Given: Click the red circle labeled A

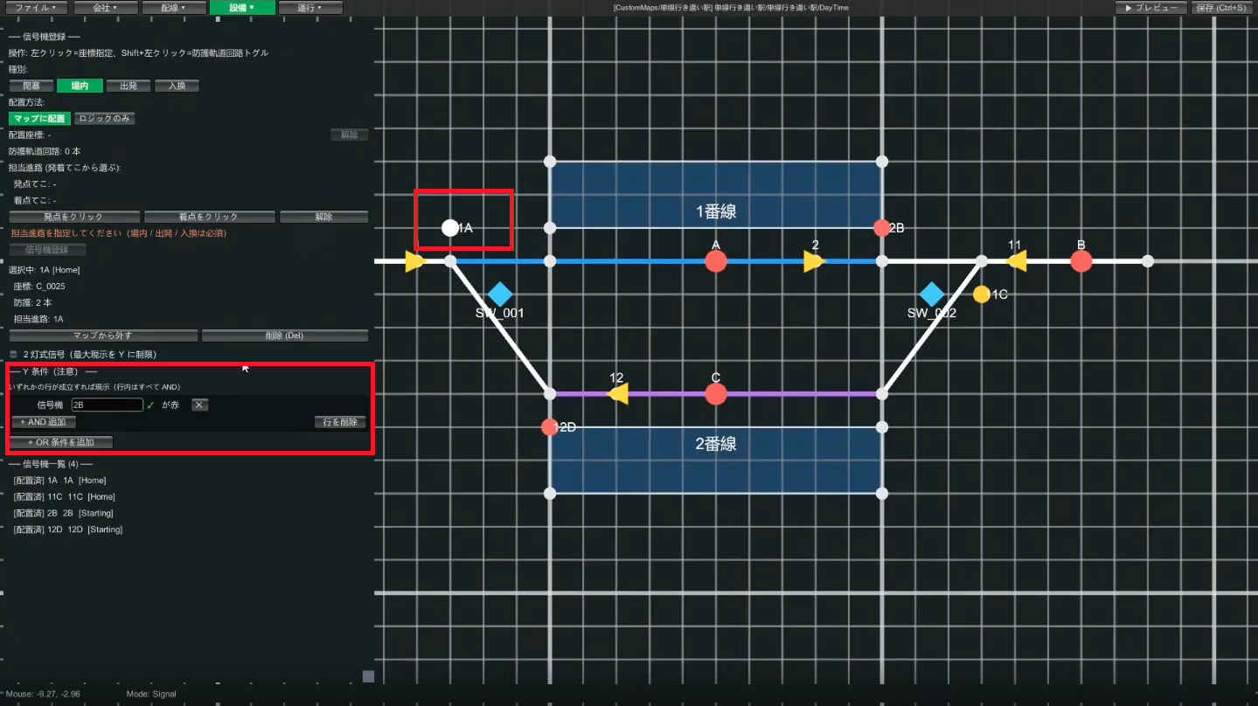Looking at the screenshot, I should (x=716, y=261).
